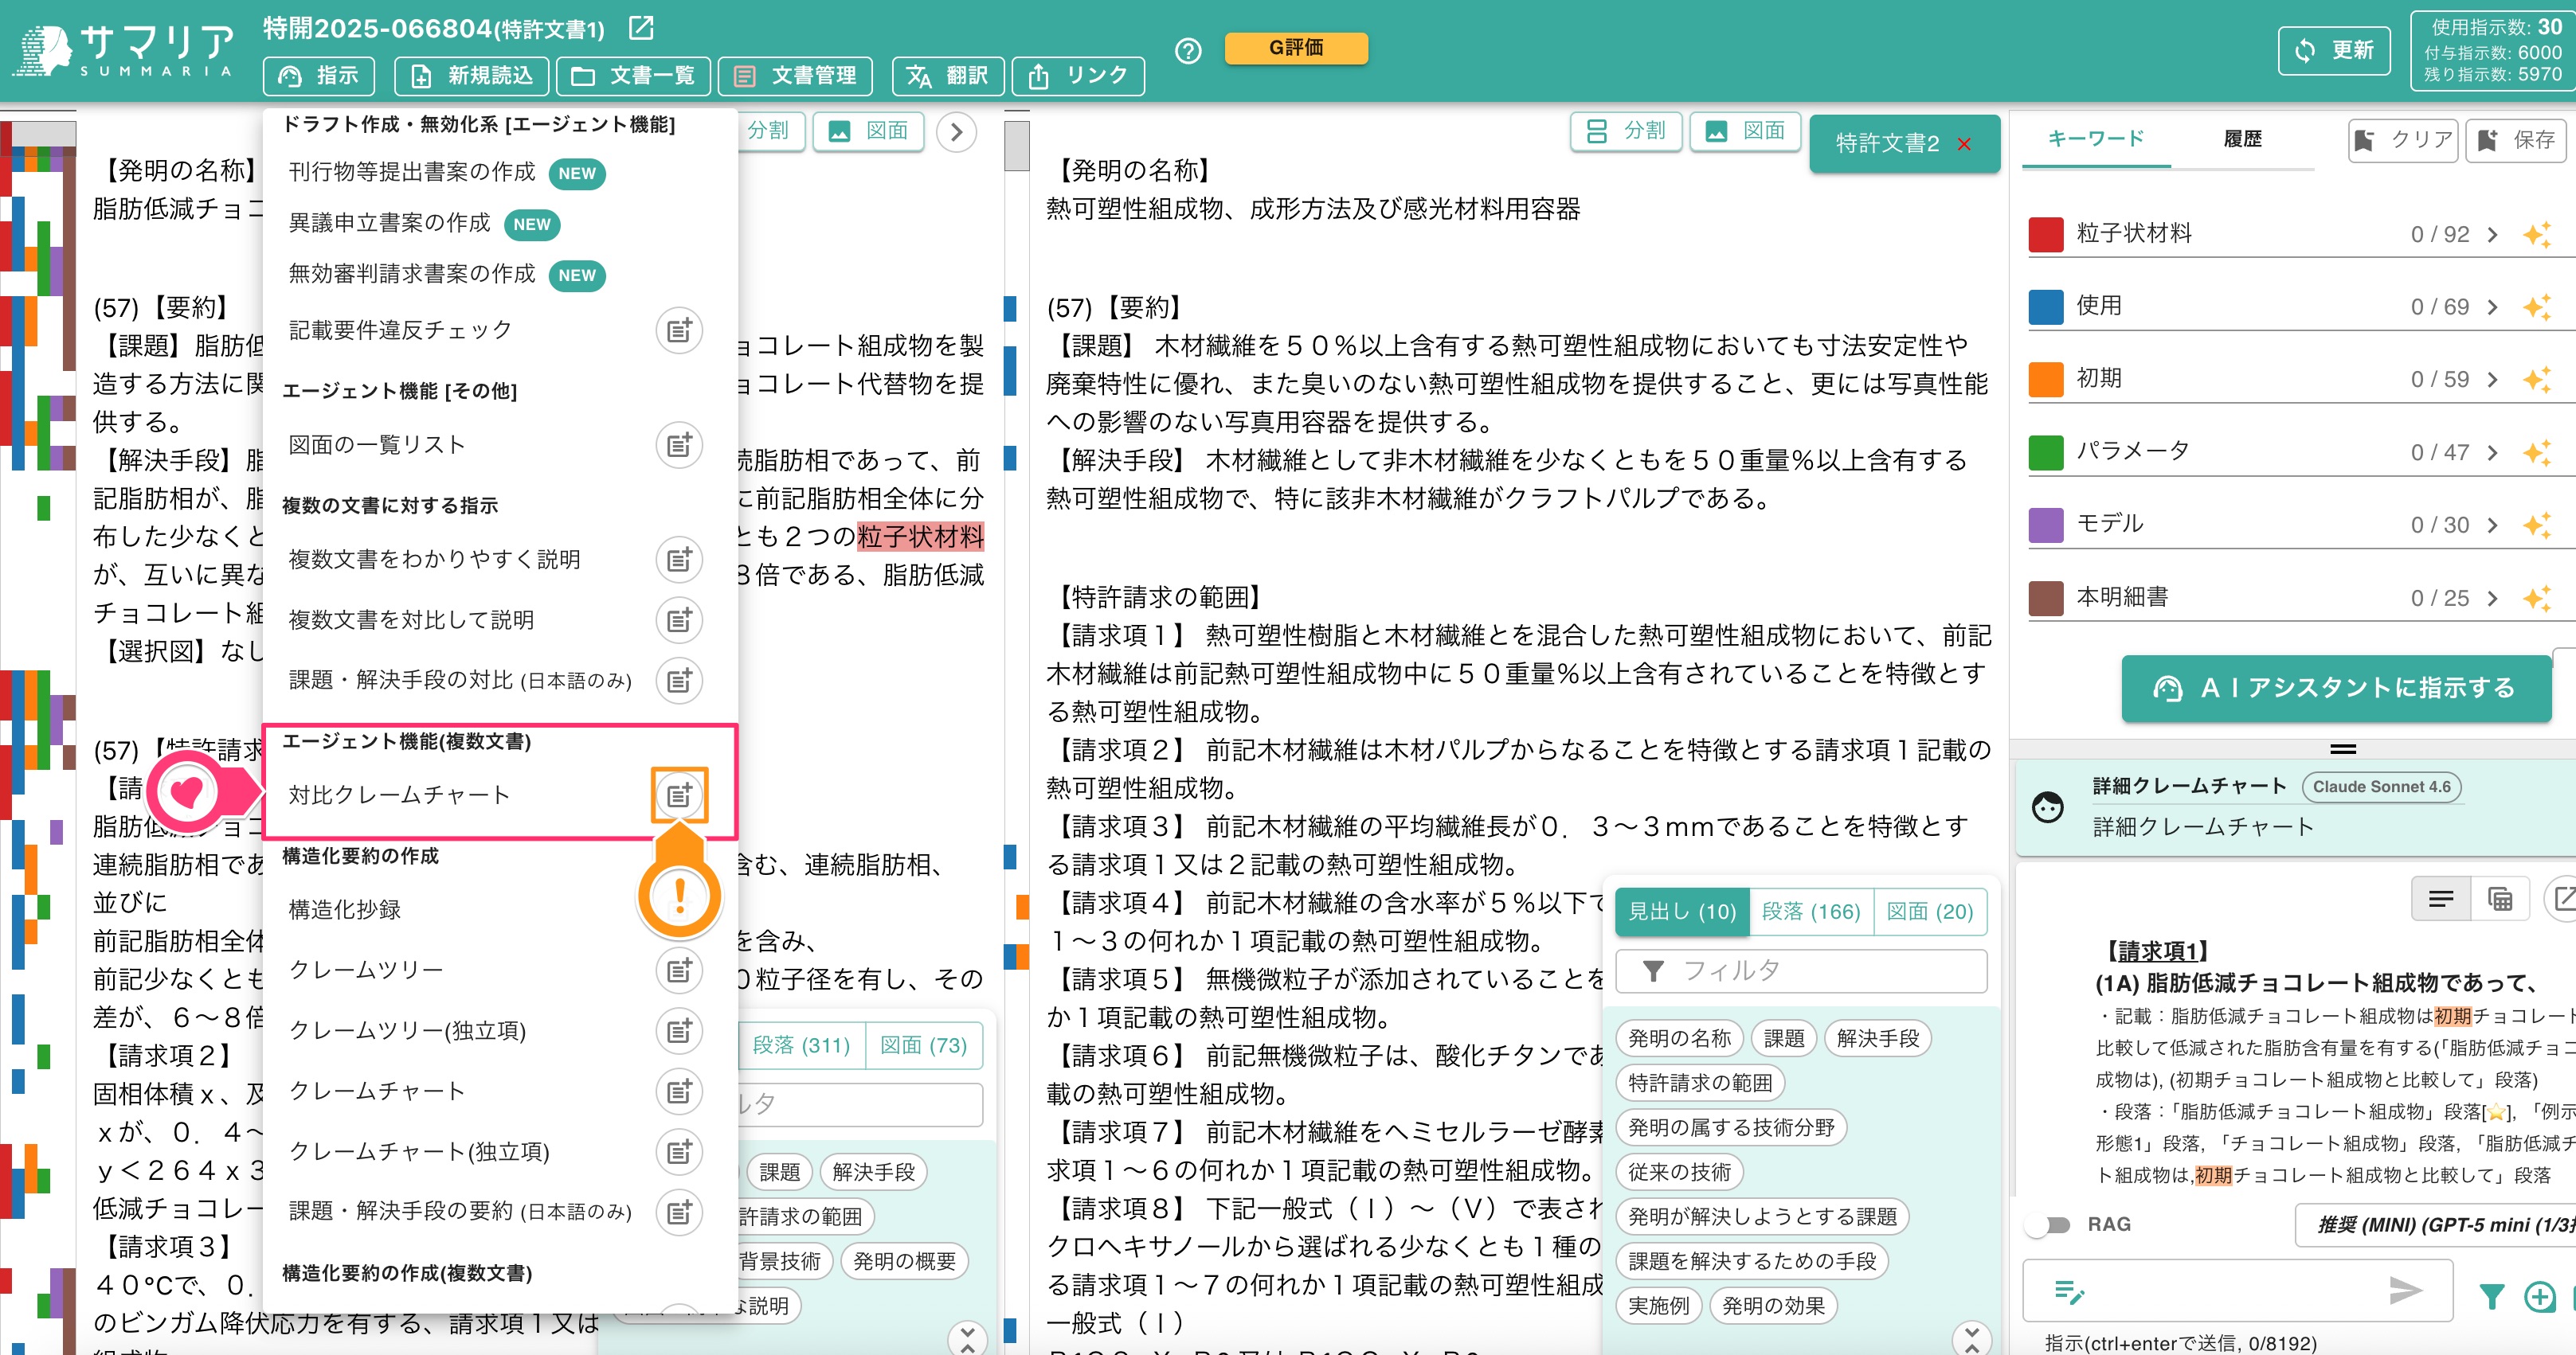Click the add-instruction icon for 記載要件違反チェック

[x=679, y=330]
